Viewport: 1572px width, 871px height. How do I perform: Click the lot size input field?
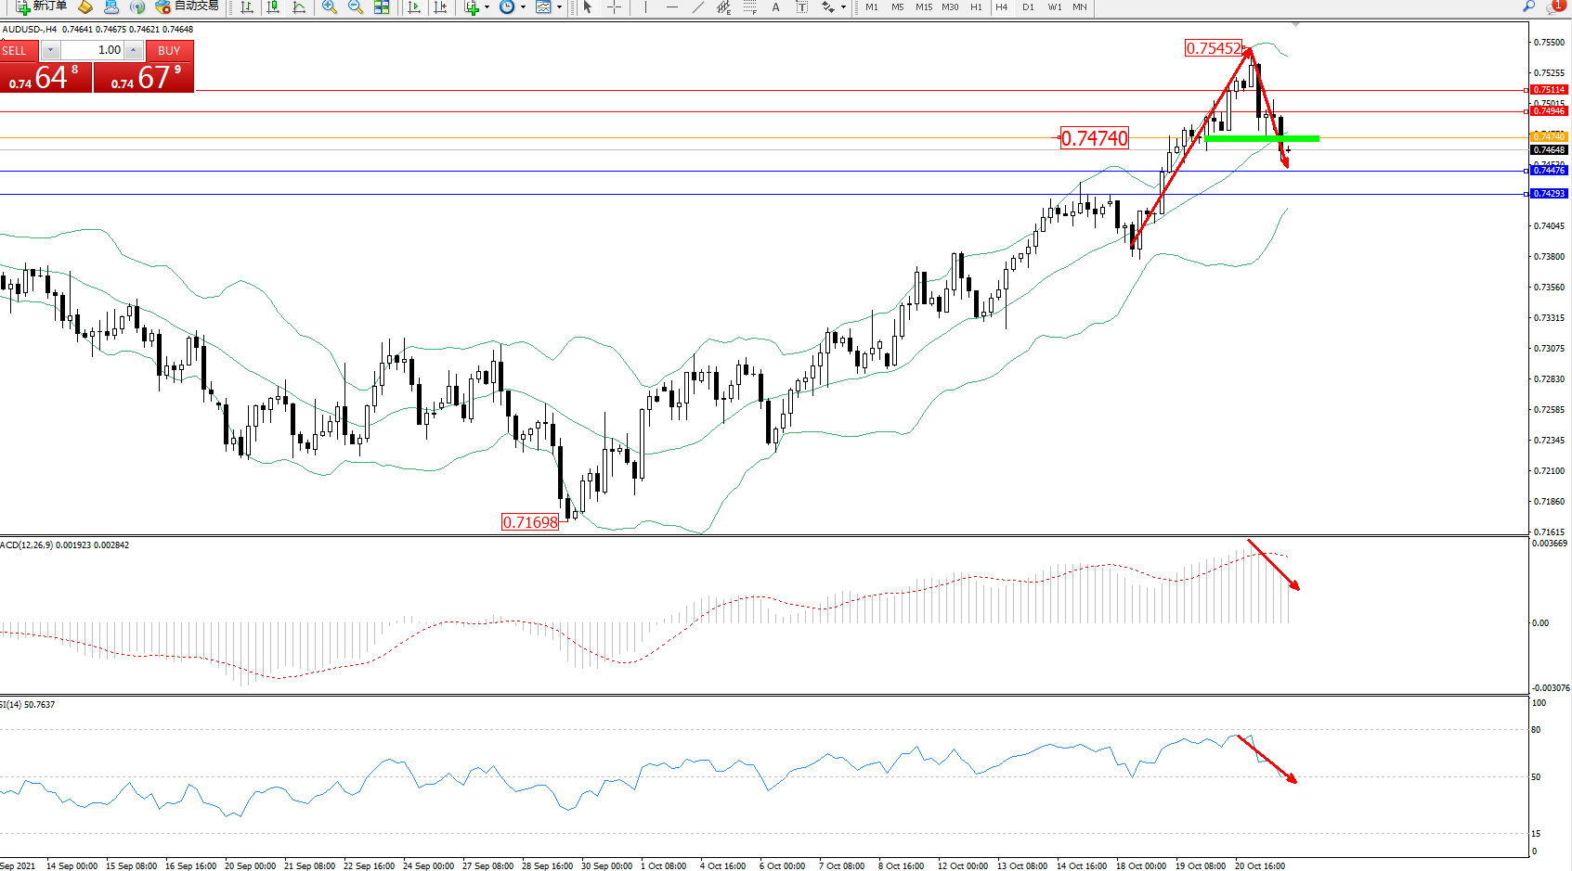(x=93, y=51)
